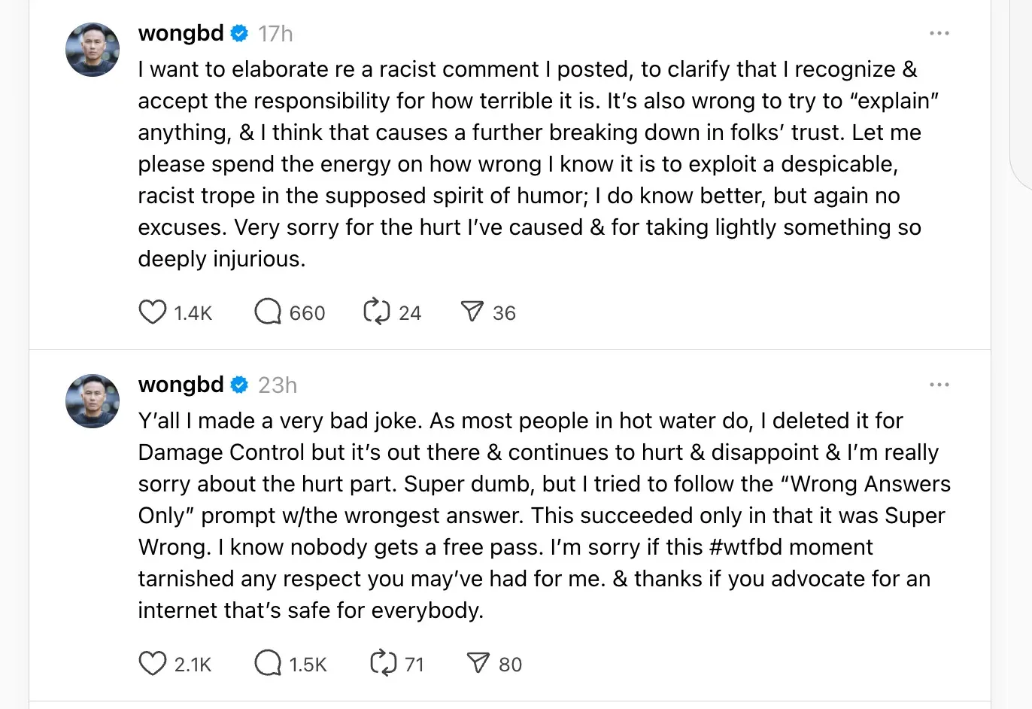
Task: Open wongbd's profile via username
Action: (x=181, y=33)
